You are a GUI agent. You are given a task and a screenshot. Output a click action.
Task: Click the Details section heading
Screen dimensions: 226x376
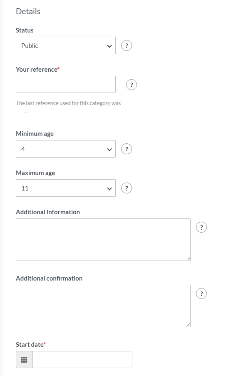click(28, 11)
